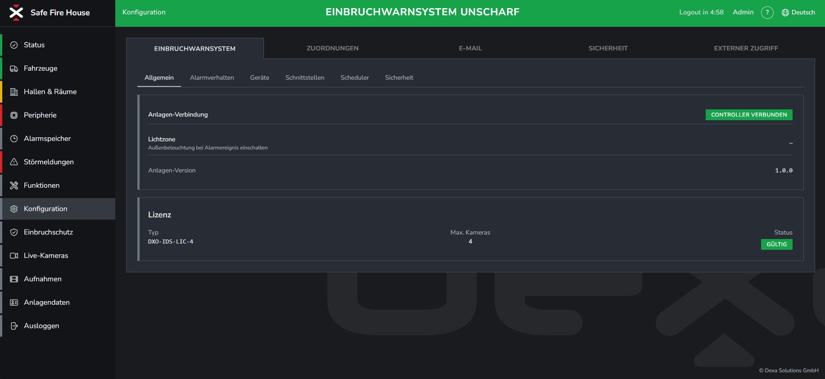This screenshot has width=825, height=379.
Task: Switch to Alarmverhalten sub-tab
Action: pos(212,77)
